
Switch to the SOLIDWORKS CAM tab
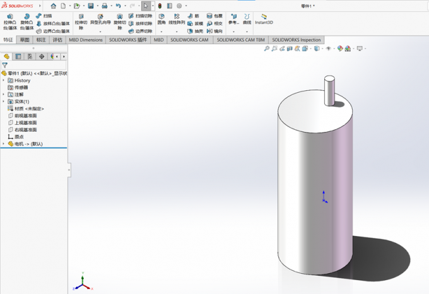pyautogui.click(x=189, y=40)
